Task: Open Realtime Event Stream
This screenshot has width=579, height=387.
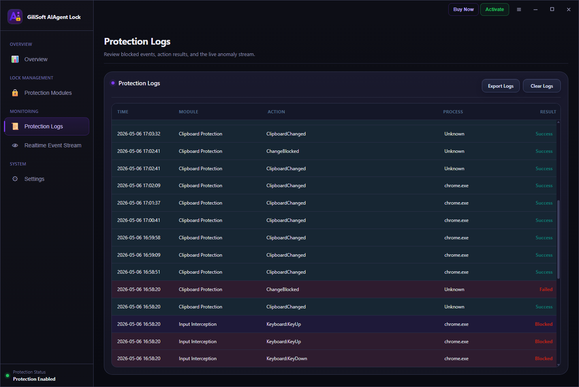Action: 47,145
